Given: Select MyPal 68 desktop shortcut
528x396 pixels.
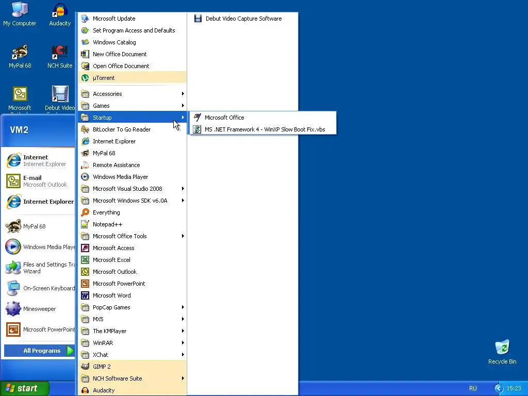Looking at the screenshot, I should tap(20, 57).
